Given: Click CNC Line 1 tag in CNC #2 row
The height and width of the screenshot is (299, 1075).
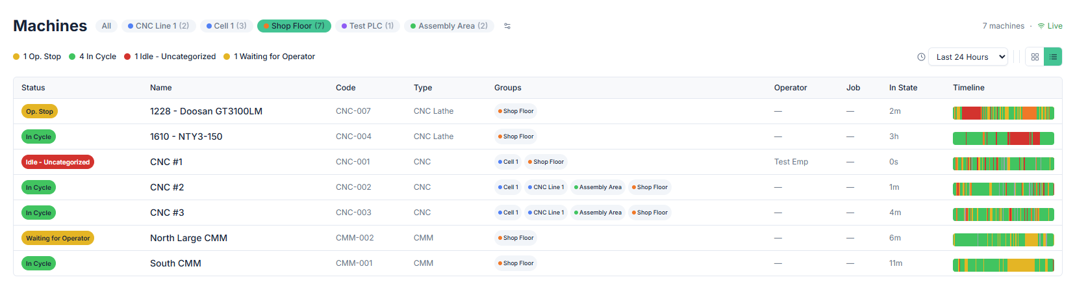Looking at the screenshot, I should point(546,187).
